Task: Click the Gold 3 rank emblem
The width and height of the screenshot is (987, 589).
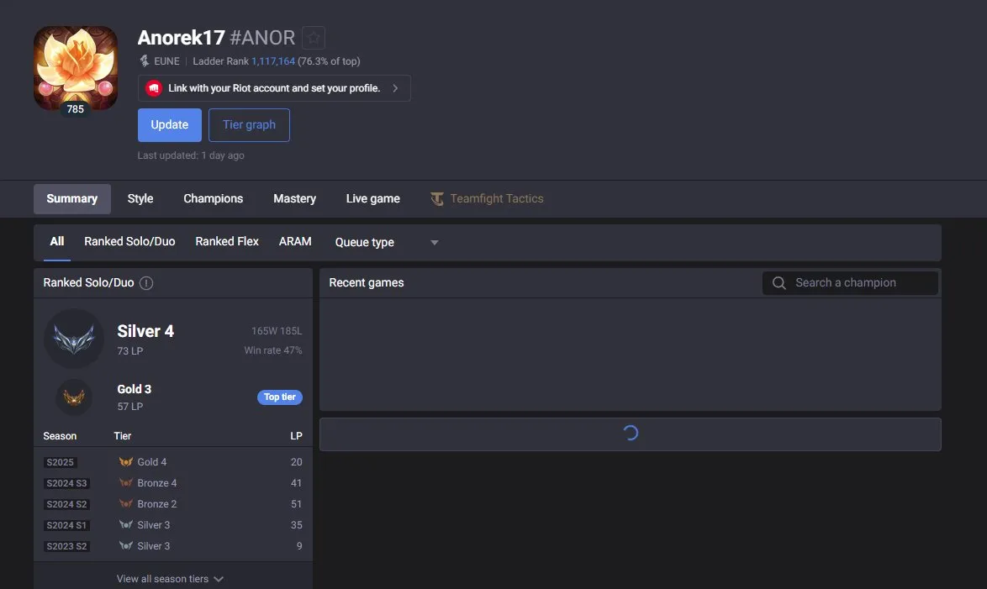Action: pos(74,397)
